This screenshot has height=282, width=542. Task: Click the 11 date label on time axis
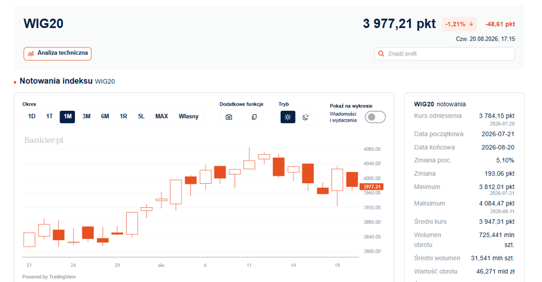pyautogui.click(x=249, y=265)
